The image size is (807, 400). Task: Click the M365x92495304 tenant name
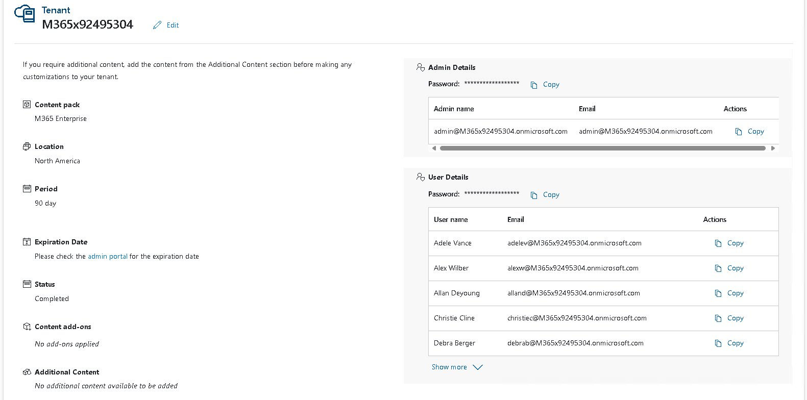[87, 24]
